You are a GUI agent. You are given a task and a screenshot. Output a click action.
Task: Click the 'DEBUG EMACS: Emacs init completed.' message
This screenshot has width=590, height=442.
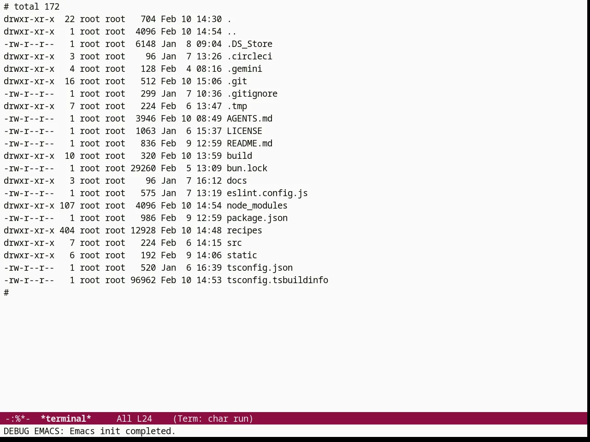point(90,431)
